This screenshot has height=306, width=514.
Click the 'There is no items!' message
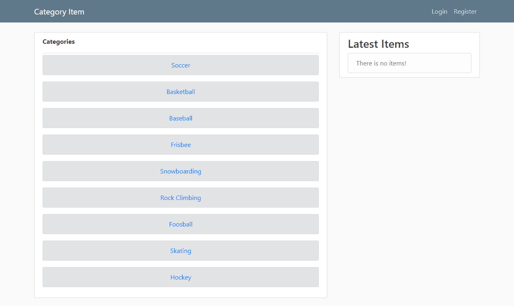381,63
